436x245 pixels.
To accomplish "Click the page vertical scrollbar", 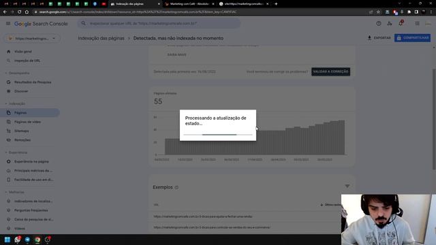I will click(x=434, y=120).
